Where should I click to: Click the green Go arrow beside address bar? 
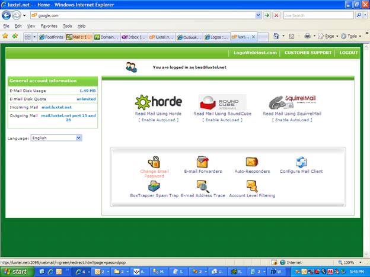click(267, 15)
